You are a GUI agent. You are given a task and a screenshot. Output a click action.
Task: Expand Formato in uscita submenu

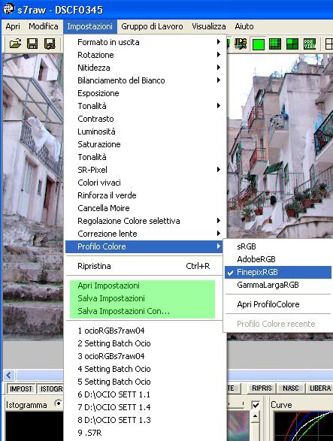(x=145, y=42)
